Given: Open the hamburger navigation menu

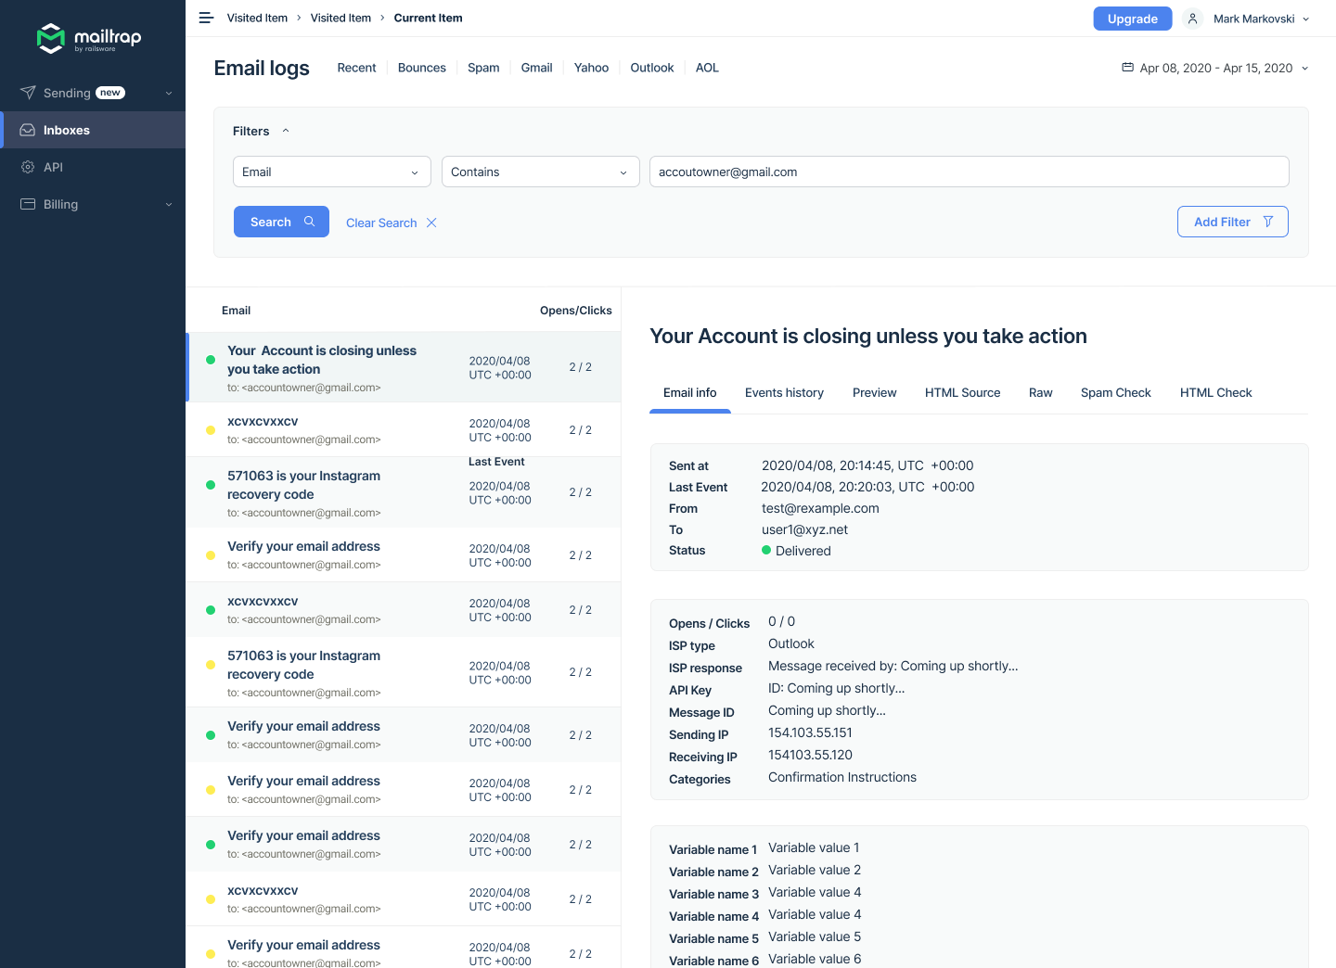Looking at the screenshot, I should [x=206, y=17].
